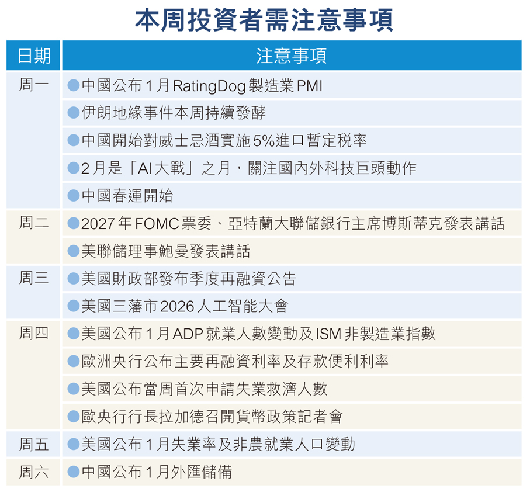
Task: Click the blue dot beside 中國公布1月外匯儲備
Action: coord(73,472)
